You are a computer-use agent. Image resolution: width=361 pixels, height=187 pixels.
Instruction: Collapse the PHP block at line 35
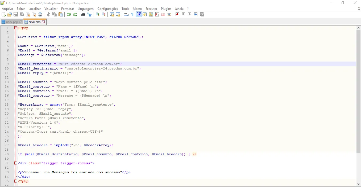coord(16,181)
